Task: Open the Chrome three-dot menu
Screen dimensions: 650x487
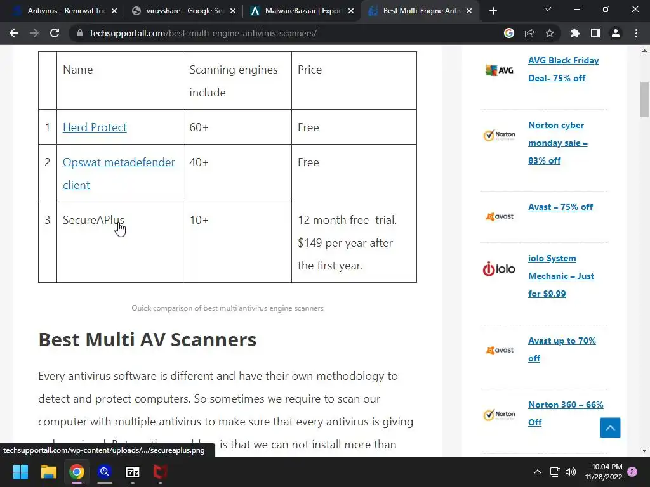Action: 636,33
